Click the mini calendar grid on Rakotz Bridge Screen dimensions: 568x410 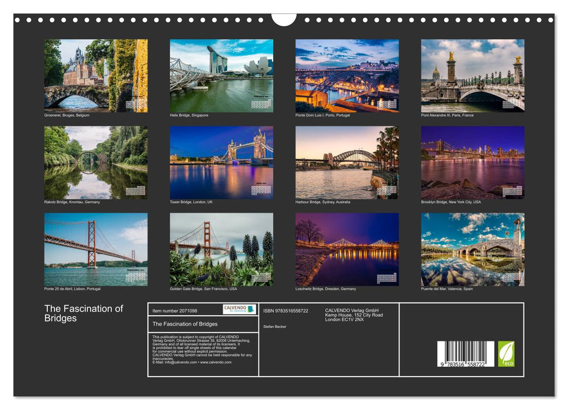point(135,189)
